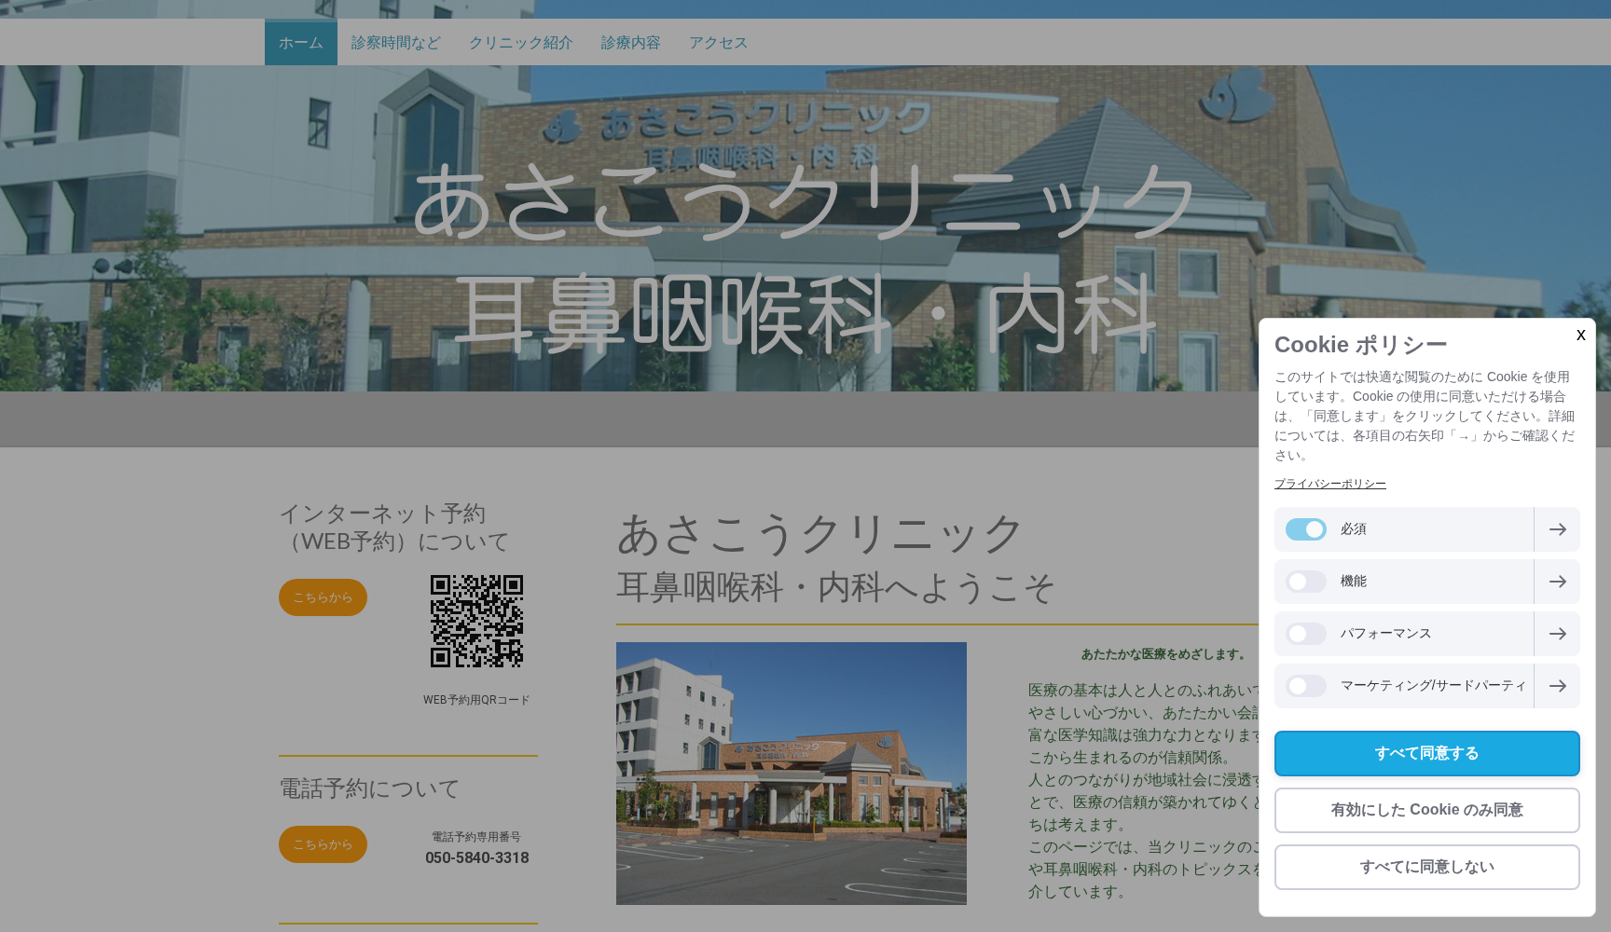Expand details for 必須 cookies via arrow icon
1611x932 pixels.
(1557, 529)
